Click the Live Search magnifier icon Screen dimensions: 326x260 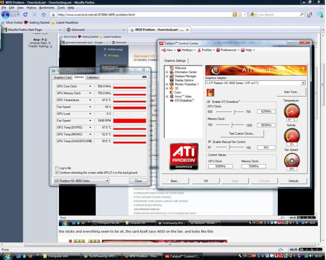pos(302,15)
